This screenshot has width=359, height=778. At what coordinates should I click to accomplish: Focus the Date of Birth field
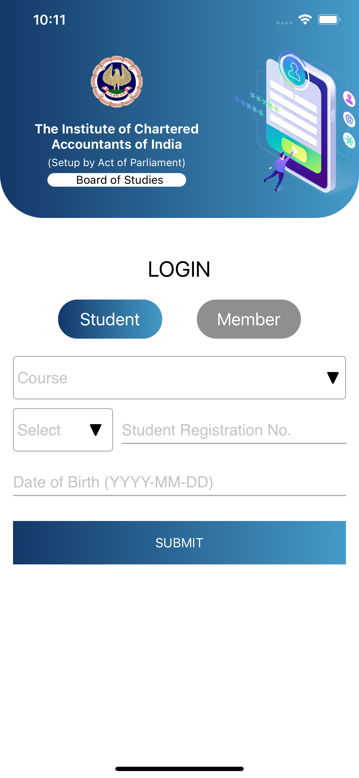coord(179,482)
